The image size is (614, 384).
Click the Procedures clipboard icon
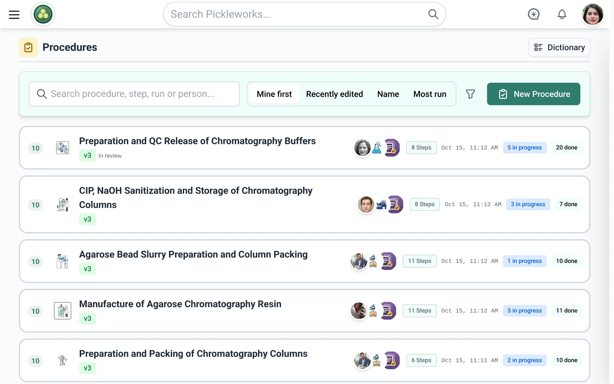click(28, 47)
